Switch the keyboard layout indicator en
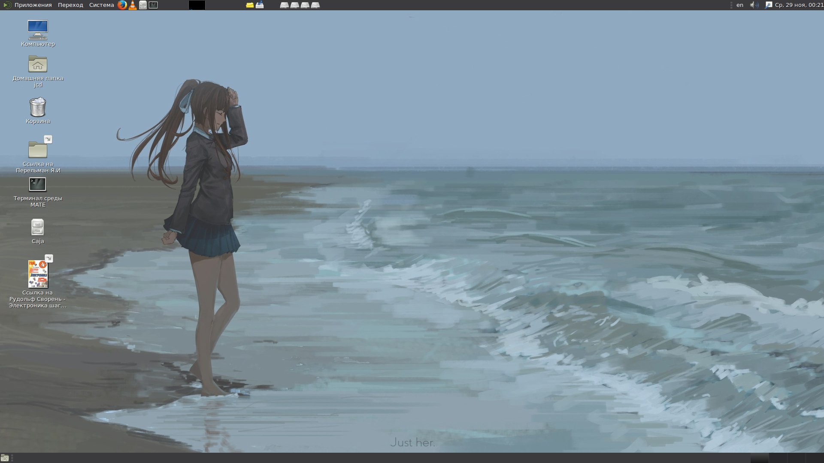 point(740,5)
